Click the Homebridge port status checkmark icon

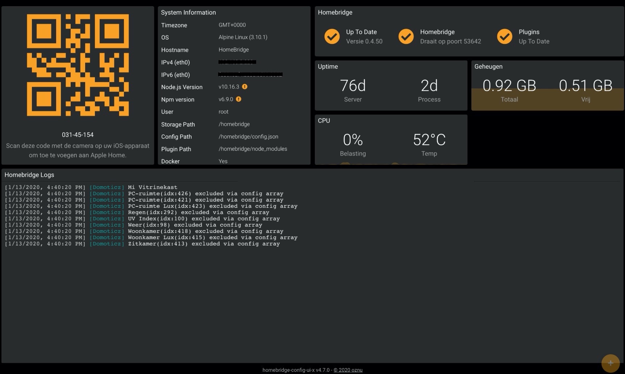(406, 37)
